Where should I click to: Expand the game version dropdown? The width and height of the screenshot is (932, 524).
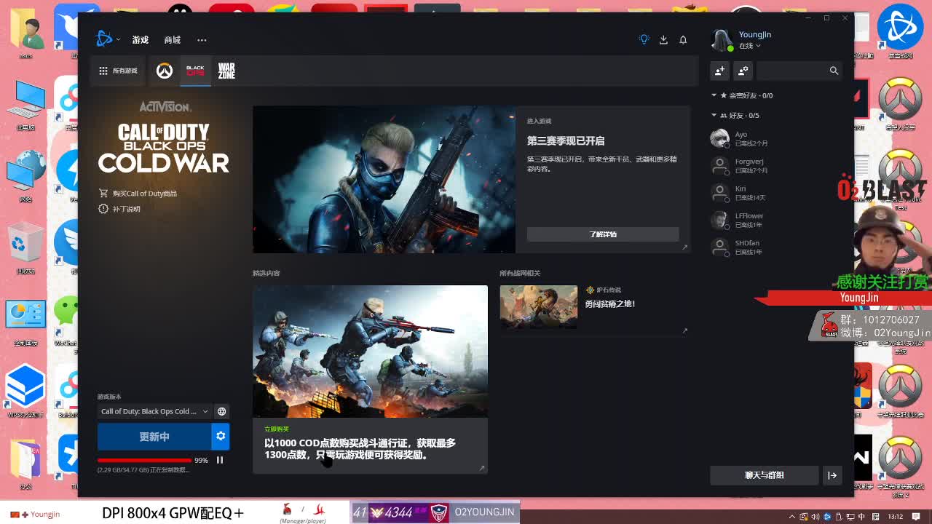pyautogui.click(x=154, y=411)
